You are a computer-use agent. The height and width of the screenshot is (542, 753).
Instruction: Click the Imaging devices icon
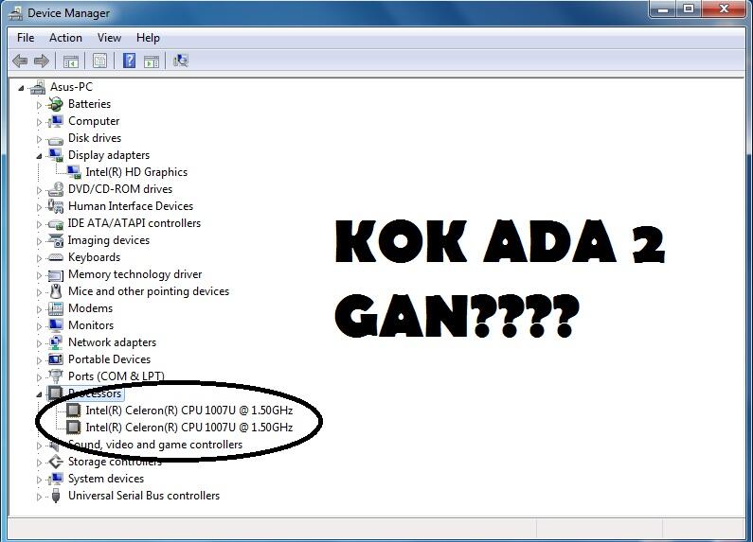click(56, 240)
